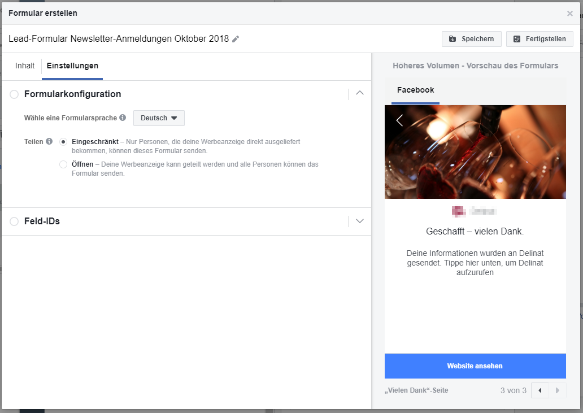Select the Eingeschränkt sharing option

point(63,142)
